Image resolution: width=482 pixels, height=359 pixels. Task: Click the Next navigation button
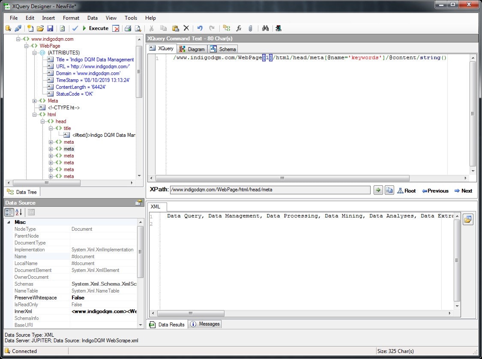463,190
